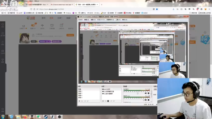Open the file explorer taskbar icon
The image size is (212, 119).
click(18, 117)
